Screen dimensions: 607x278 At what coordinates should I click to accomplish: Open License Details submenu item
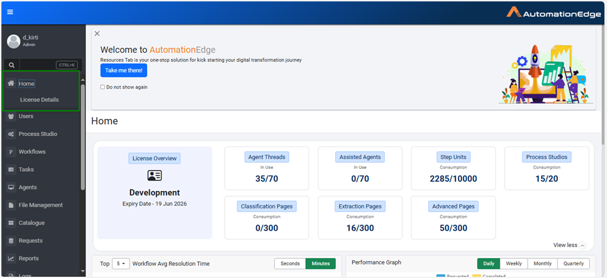tap(40, 100)
